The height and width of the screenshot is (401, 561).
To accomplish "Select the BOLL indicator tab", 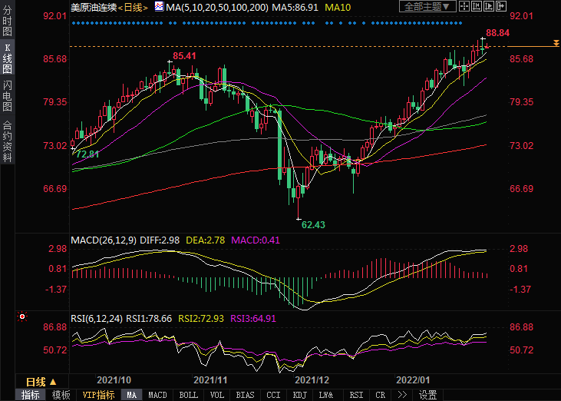I will pos(188,395).
